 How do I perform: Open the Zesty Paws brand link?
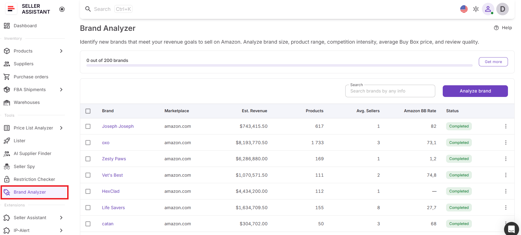pos(114,159)
